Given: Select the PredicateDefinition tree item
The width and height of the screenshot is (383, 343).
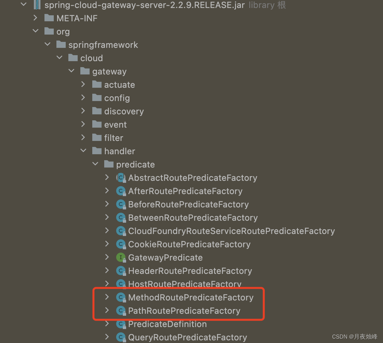Looking at the screenshot, I should 168,324.
